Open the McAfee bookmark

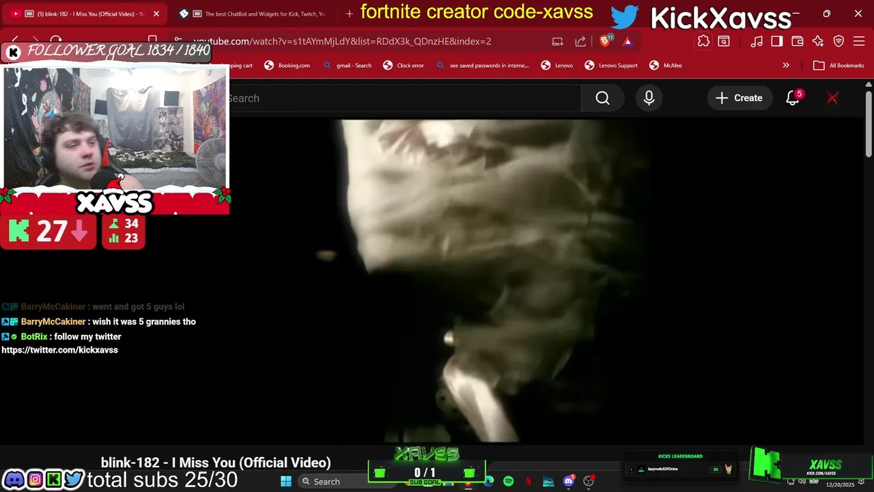pyautogui.click(x=666, y=66)
